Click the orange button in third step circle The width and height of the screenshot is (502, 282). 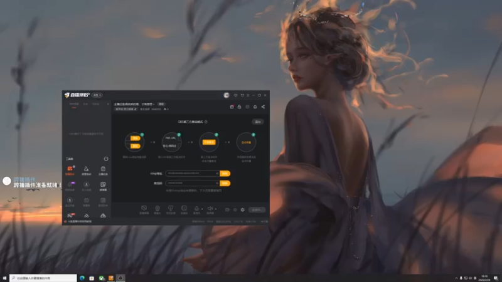coord(209,142)
